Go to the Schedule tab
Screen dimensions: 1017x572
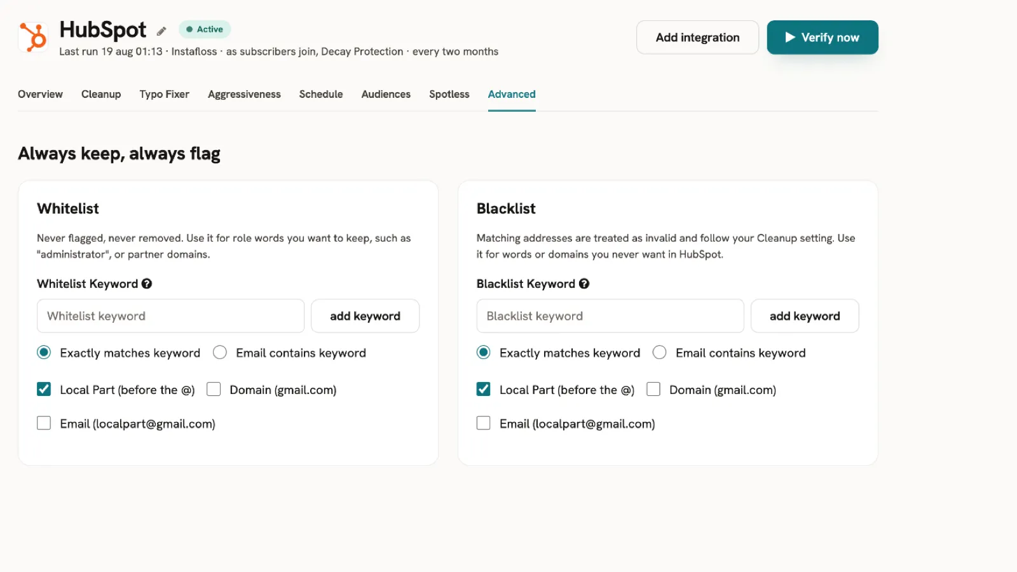pos(321,94)
